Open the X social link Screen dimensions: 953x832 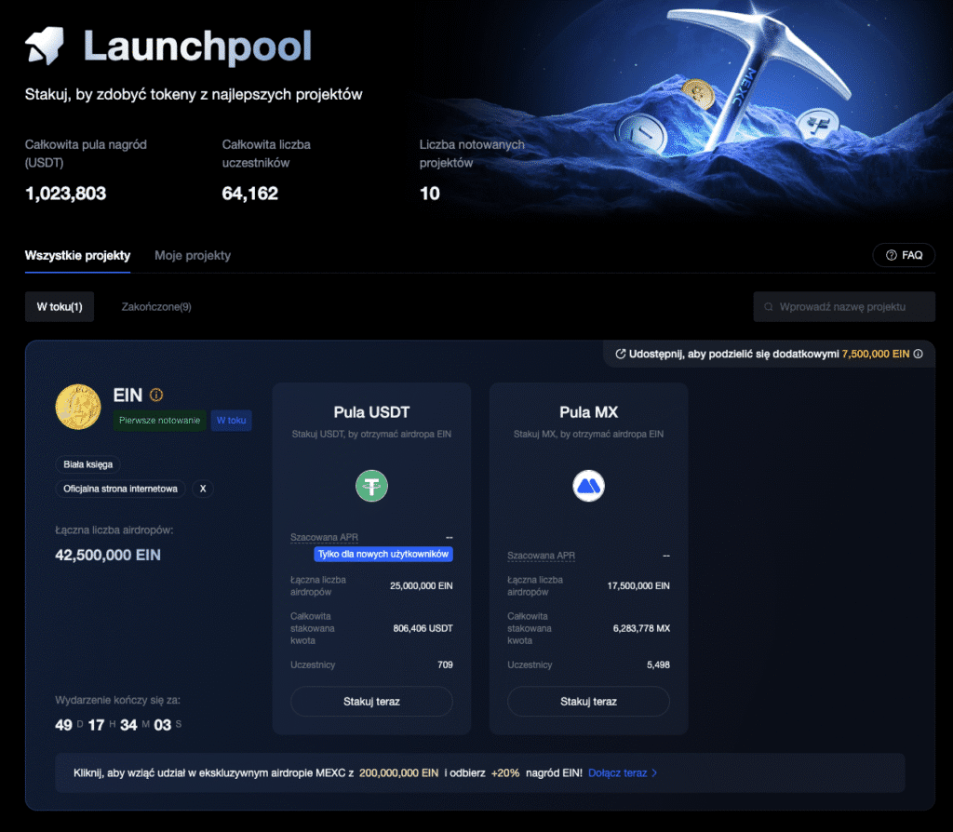click(x=203, y=489)
